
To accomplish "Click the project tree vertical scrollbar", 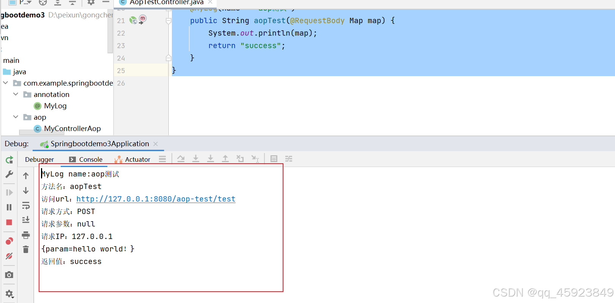I will pos(110,32).
